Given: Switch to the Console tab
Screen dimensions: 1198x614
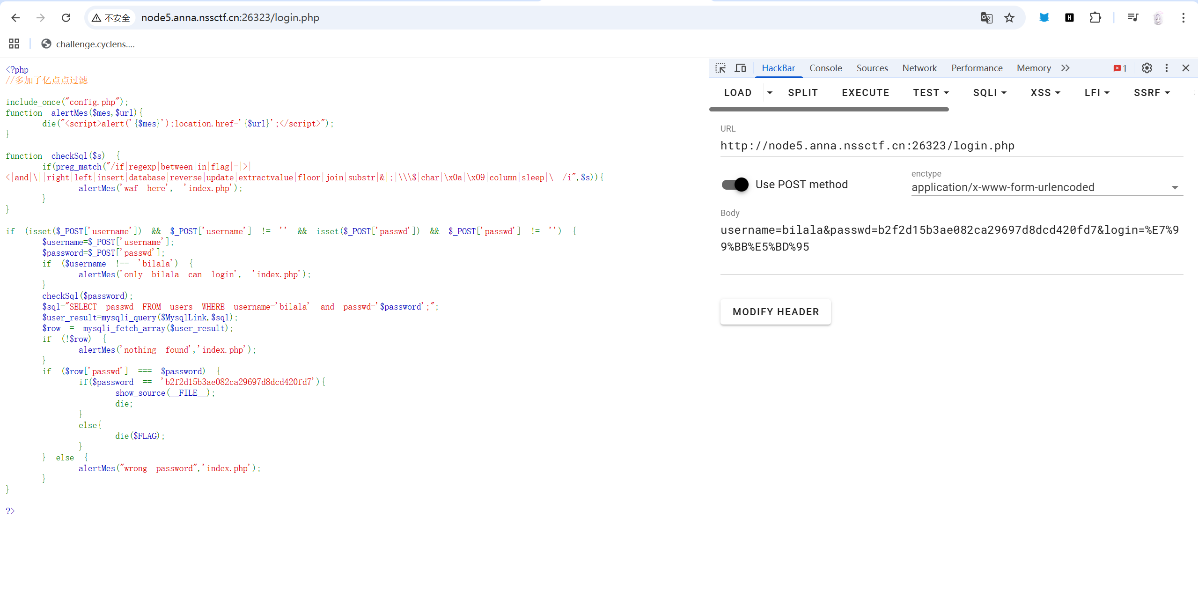Looking at the screenshot, I should [x=825, y=68].
